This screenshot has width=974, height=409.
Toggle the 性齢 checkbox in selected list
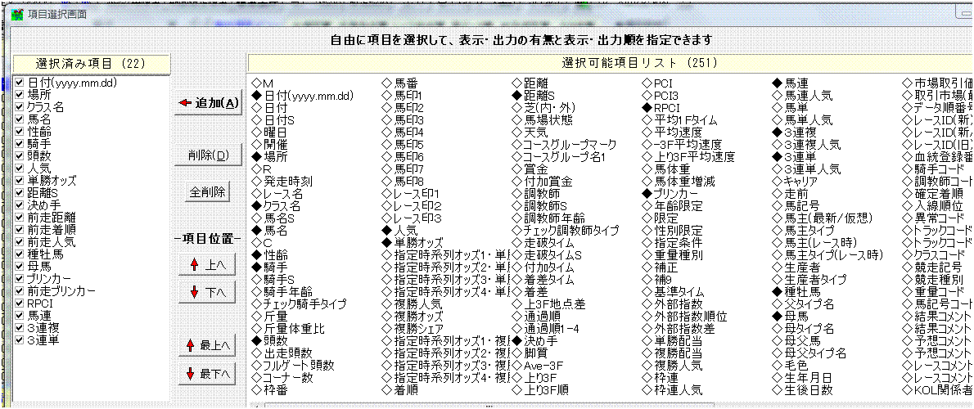click(19, 132)
